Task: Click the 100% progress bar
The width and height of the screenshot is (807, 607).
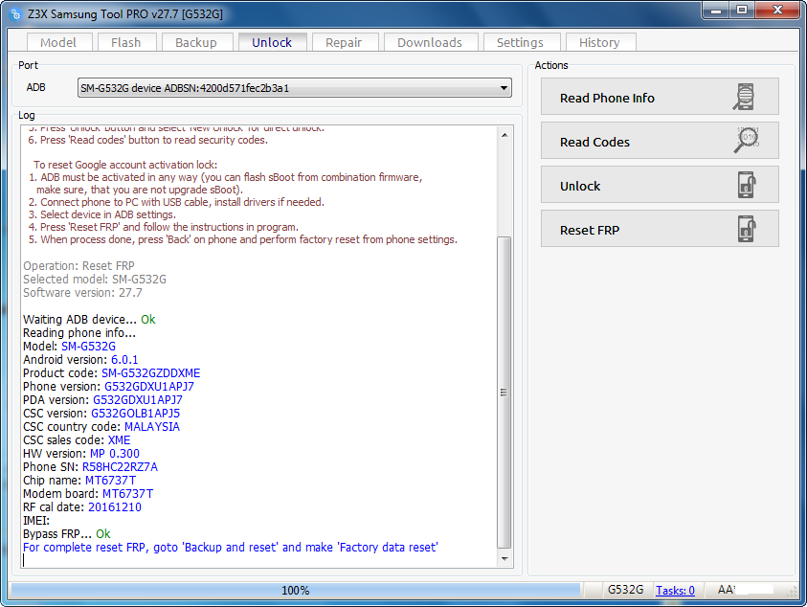Action: 296,590
